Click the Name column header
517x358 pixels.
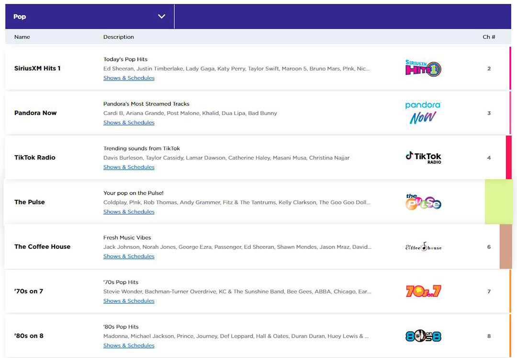point(22,37)
